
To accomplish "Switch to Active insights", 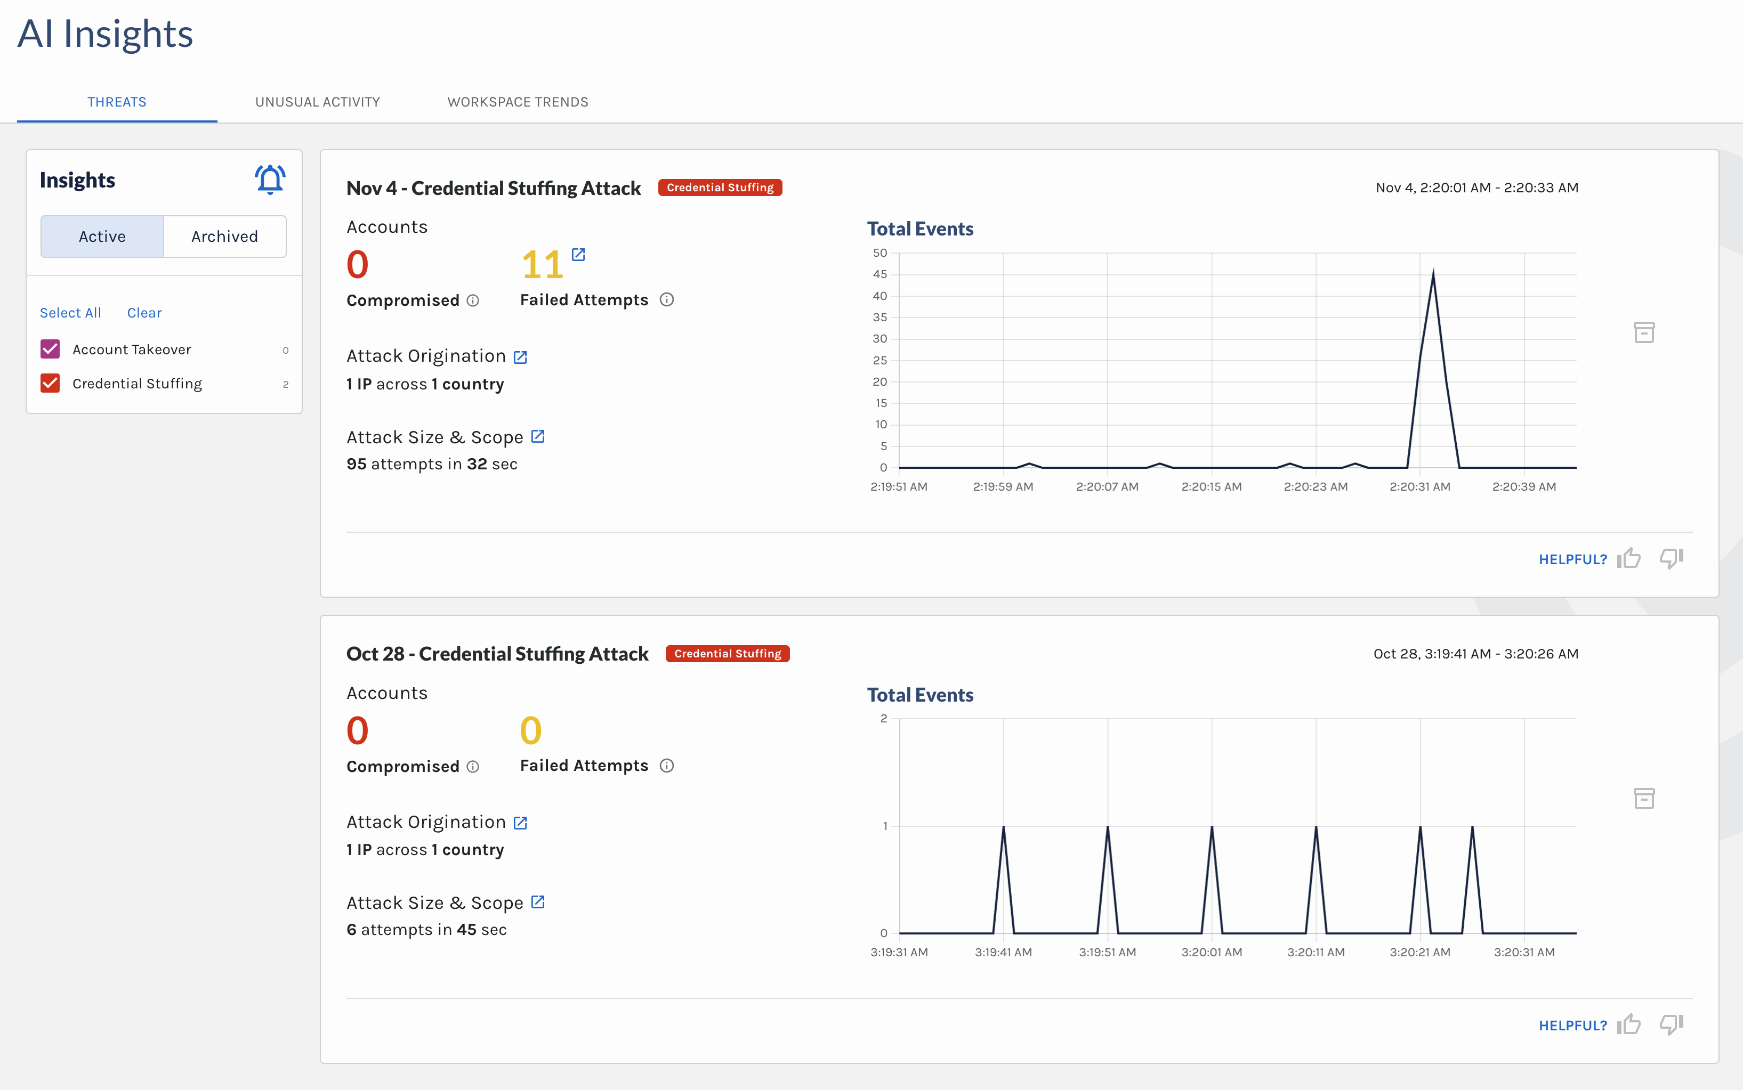I will point(102,237).
